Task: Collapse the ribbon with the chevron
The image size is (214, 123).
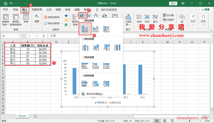Action: click(211, 30)
